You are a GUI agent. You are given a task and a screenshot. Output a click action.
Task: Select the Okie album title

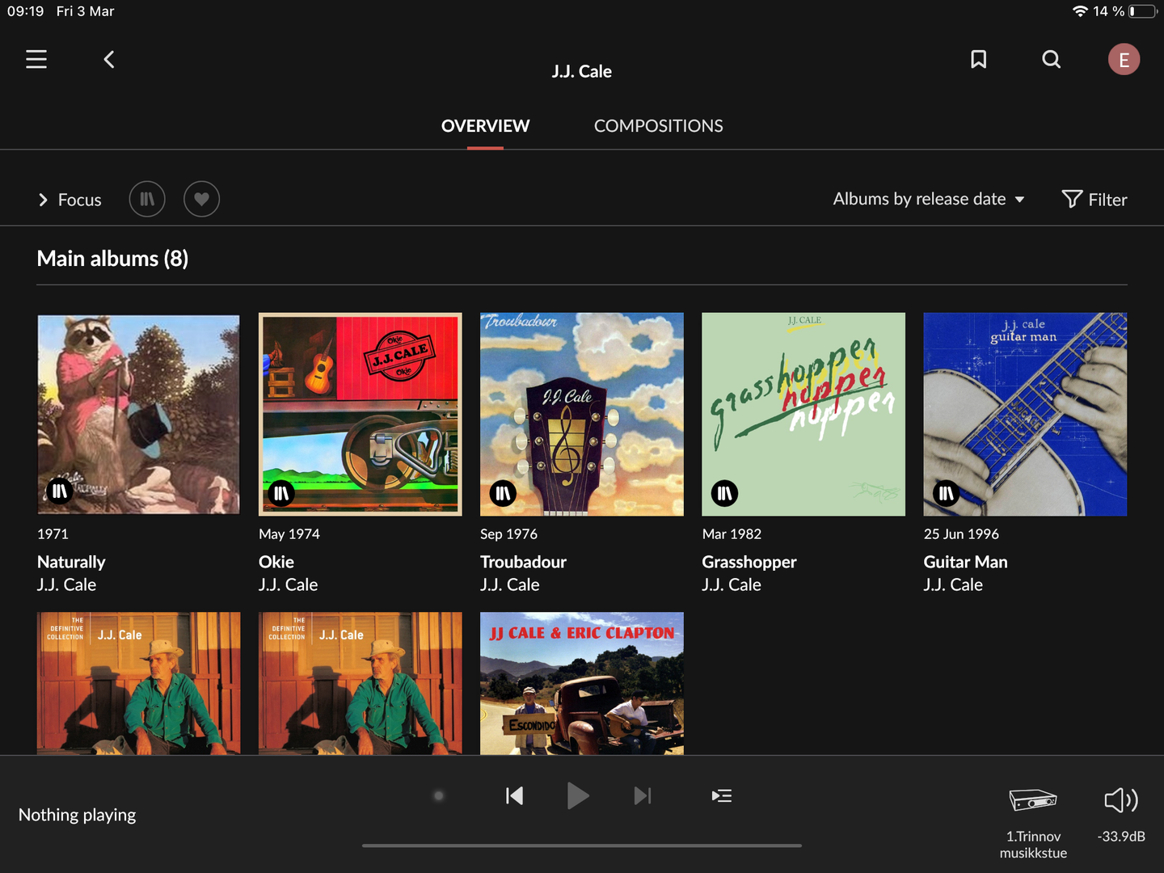click(x=276, y=562)
